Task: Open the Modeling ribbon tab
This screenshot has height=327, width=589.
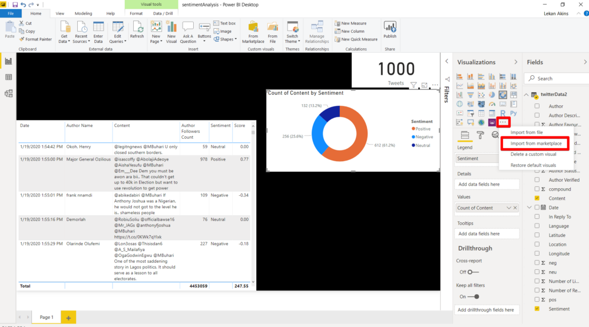Action: coord(84,14)
